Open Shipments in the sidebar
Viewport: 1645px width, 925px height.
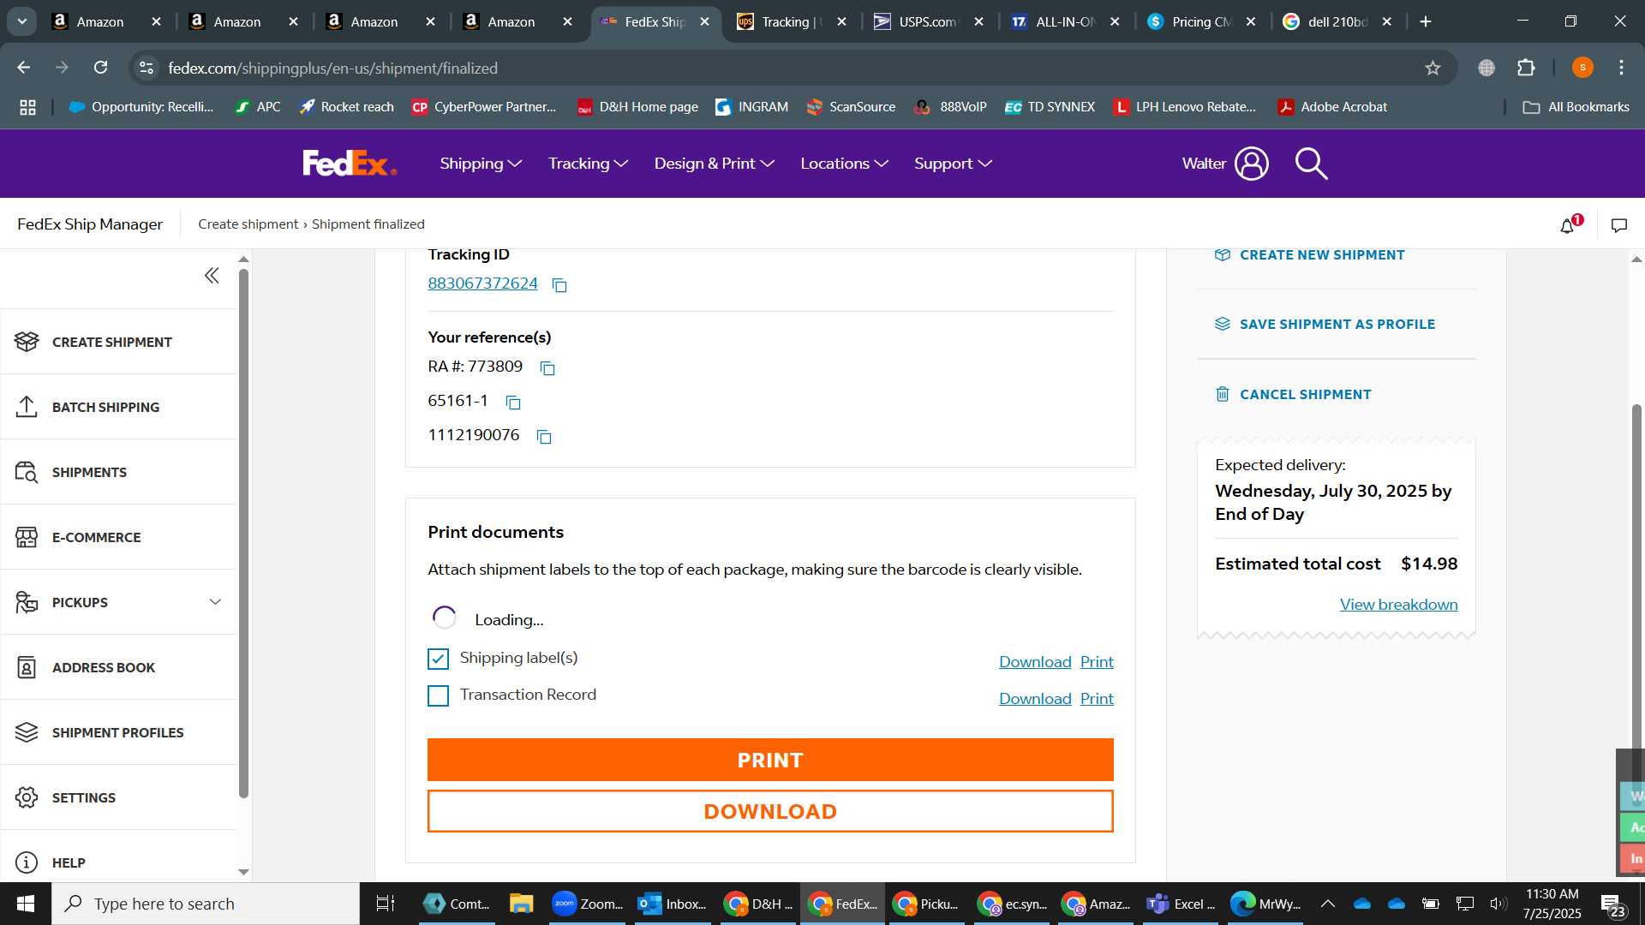point(118,472)
